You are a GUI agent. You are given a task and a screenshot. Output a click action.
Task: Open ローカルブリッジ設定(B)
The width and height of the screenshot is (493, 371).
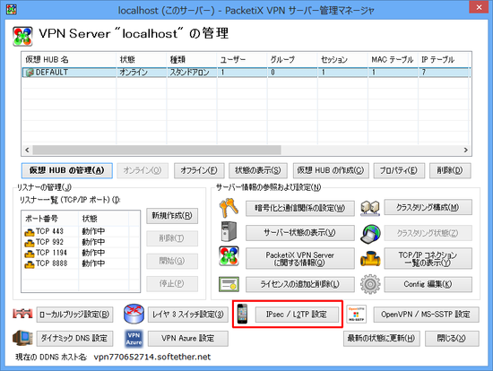point(74,315)
